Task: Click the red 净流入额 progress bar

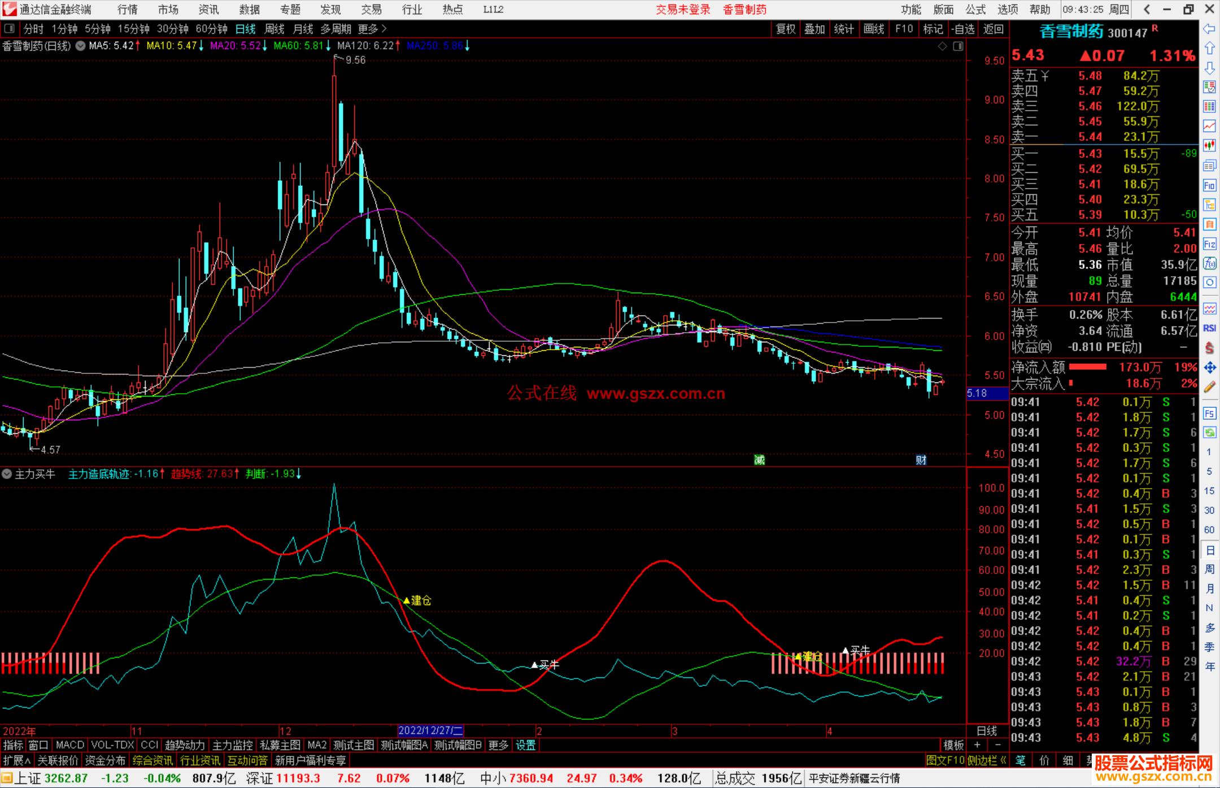Action: (x=1088, y=367)
